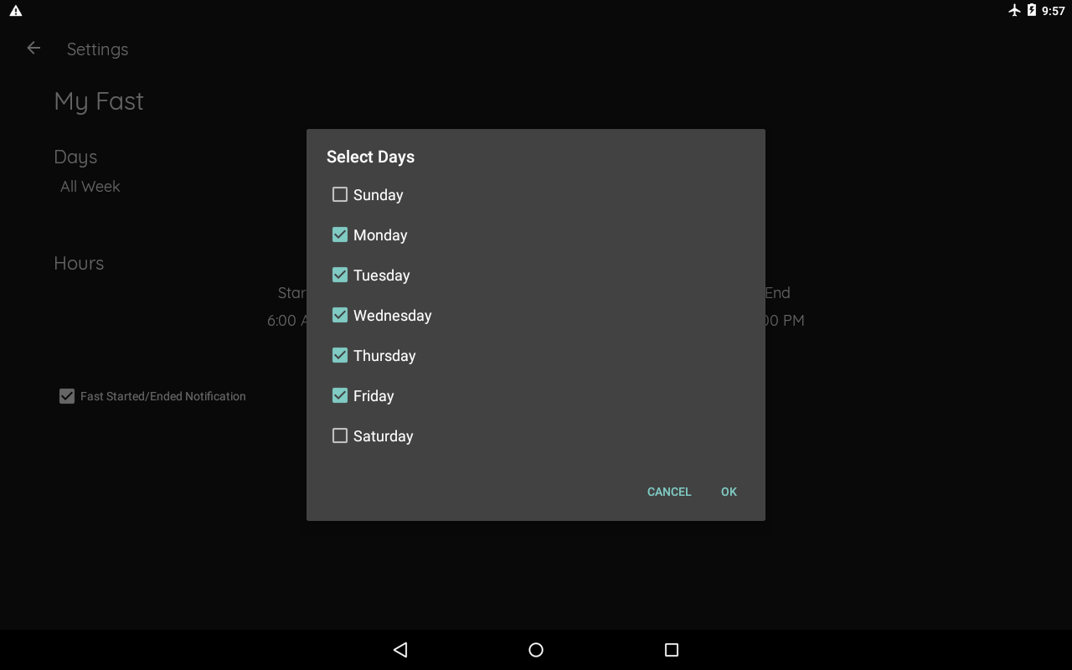Toggle Fast Started/Ended Notification checkbox
The image size is (1072, 670).
(x=67, y=396)
